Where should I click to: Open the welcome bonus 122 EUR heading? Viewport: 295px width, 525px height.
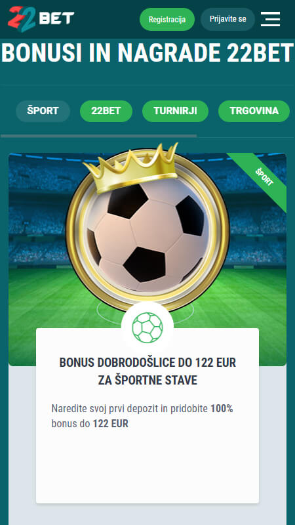pyautogui.click(x=147, y=371)
